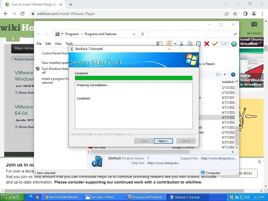Click the security shield tray icon
This screenshot has width=268, height=201.
pyautogui.click(x=231, y=197)
